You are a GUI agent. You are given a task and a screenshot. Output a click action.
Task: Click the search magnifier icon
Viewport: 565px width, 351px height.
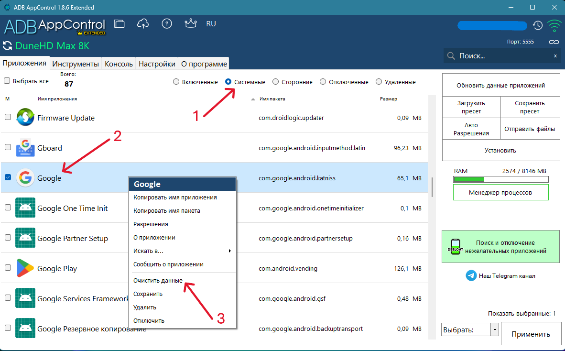pos(451,56)
